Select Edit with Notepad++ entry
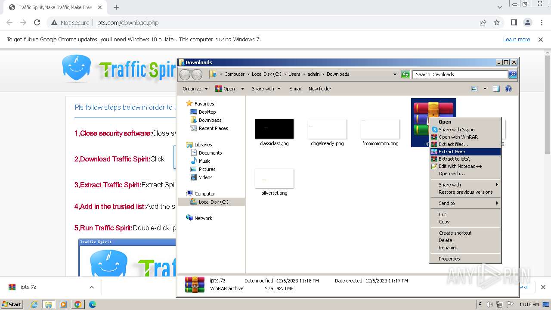The image size is (551, 310). 465,166
